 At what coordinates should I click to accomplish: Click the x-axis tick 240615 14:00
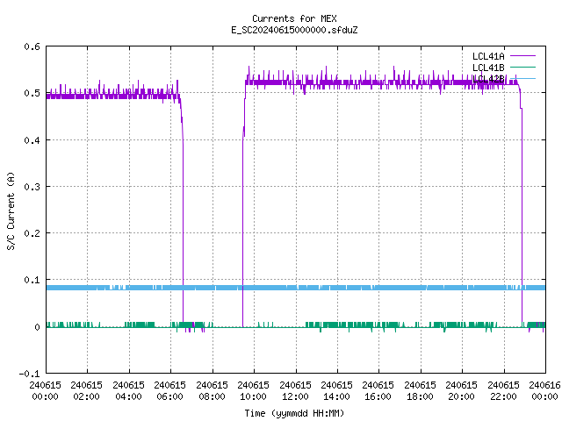pos(336,390)
